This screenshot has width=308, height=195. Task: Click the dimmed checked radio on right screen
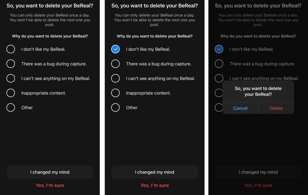coord(219,49)
